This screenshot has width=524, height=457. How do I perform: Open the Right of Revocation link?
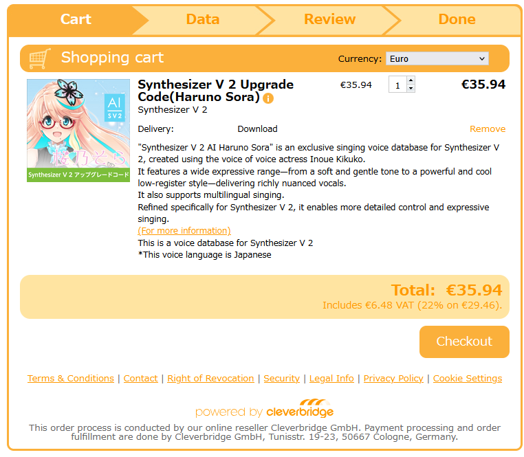210,379
